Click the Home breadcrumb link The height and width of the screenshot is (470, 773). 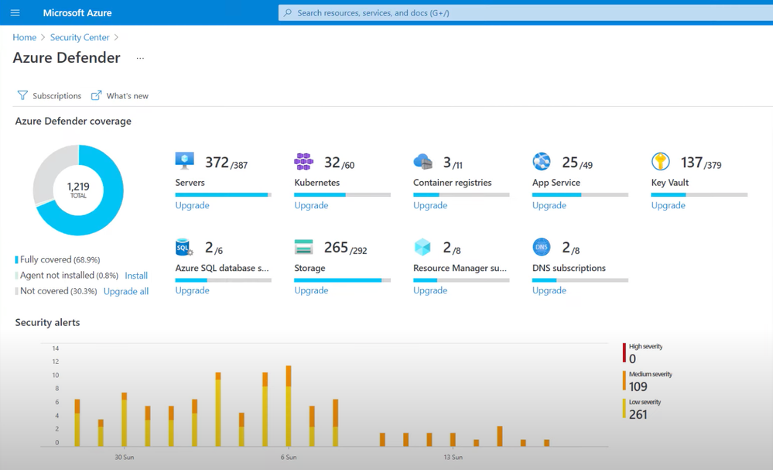point(25,37)
